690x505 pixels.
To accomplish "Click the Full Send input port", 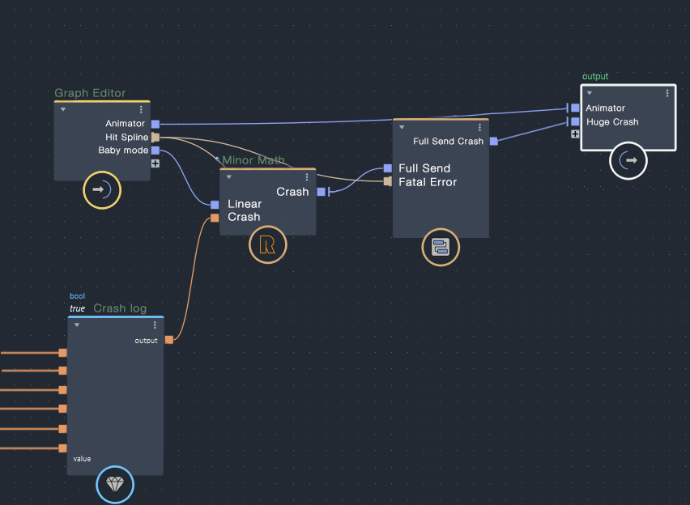I will [x=388, y=168].
